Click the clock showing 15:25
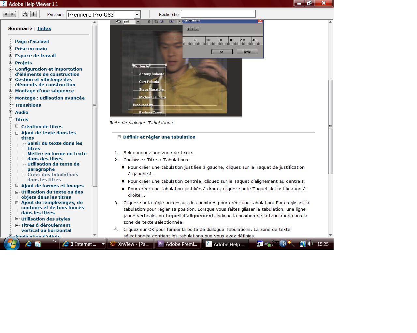The height and width of the screenshot is (333, 417). pyautogui.click(x=323, y=244)
